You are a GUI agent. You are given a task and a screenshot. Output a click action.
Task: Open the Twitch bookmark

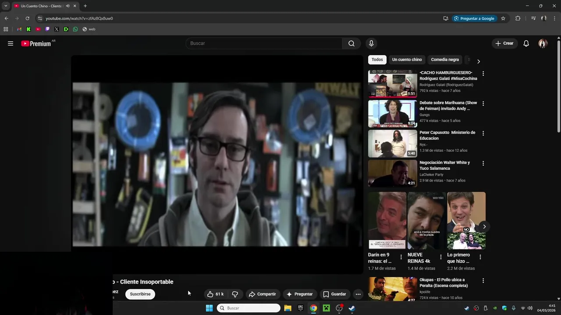click(47, 29)
